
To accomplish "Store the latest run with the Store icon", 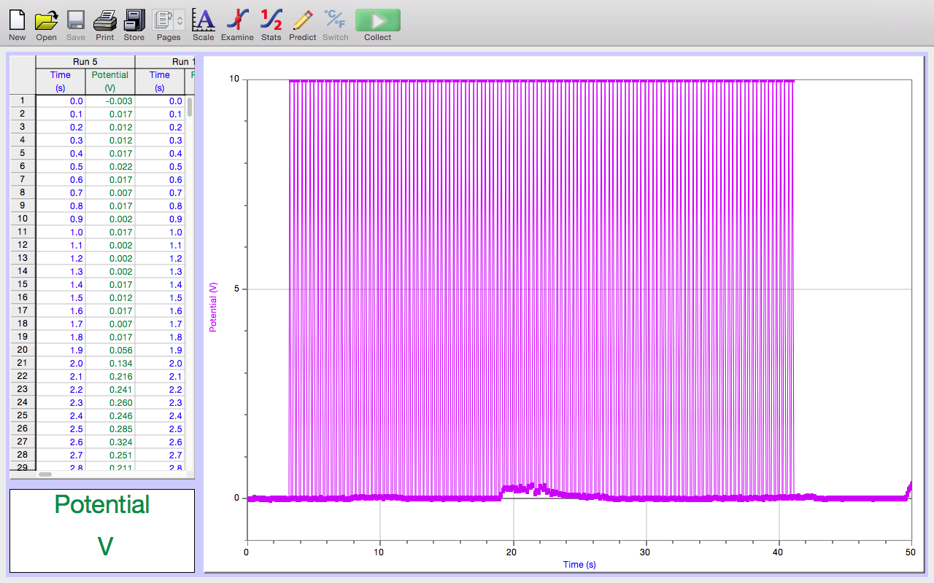I will click(134, 20).
